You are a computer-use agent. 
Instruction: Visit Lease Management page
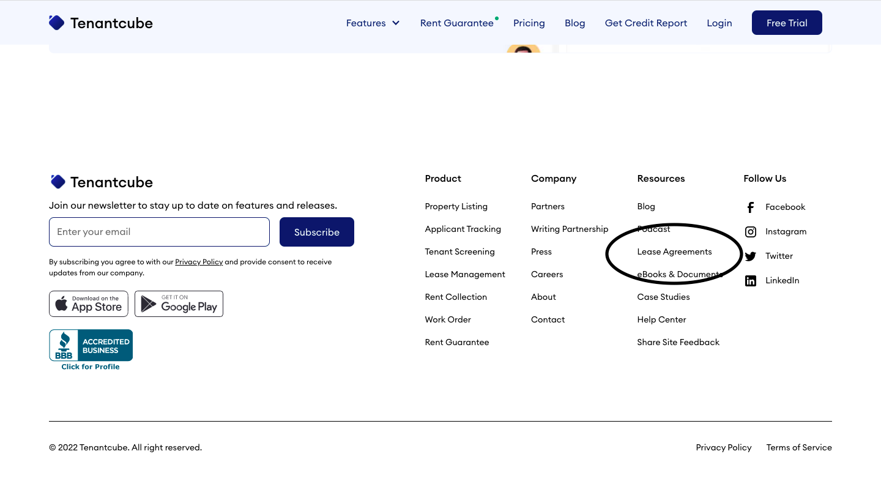(465, 275)
